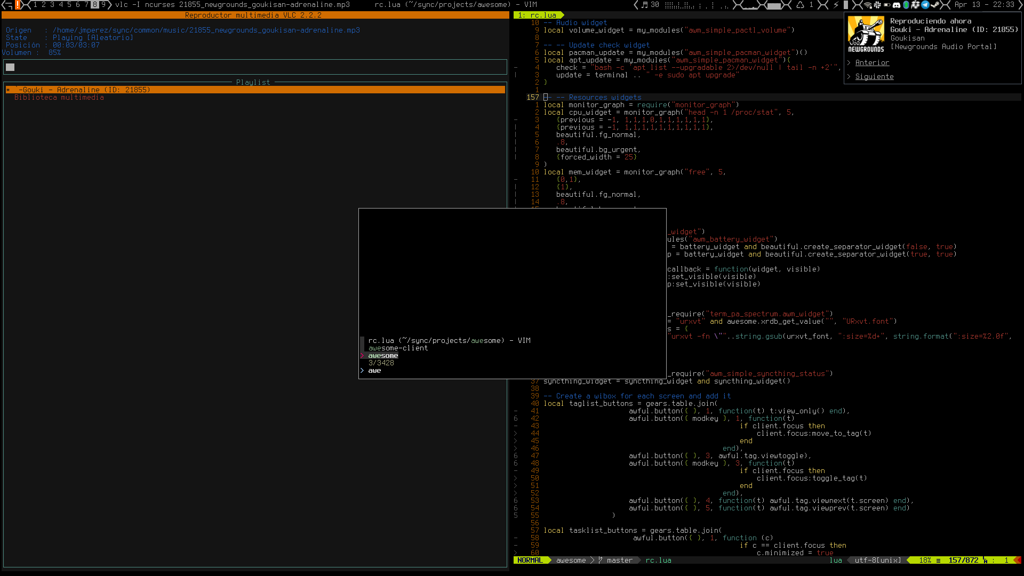Click the Apr 13 22:33 clock widget
This screenshot has width=1024, height=576.
[985, 5]
